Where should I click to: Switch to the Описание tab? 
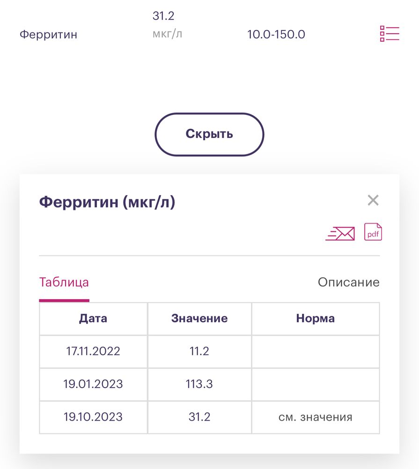pos(349,282)
